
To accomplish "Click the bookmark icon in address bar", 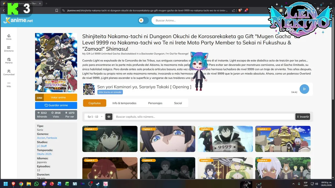I will click(57, 10).
